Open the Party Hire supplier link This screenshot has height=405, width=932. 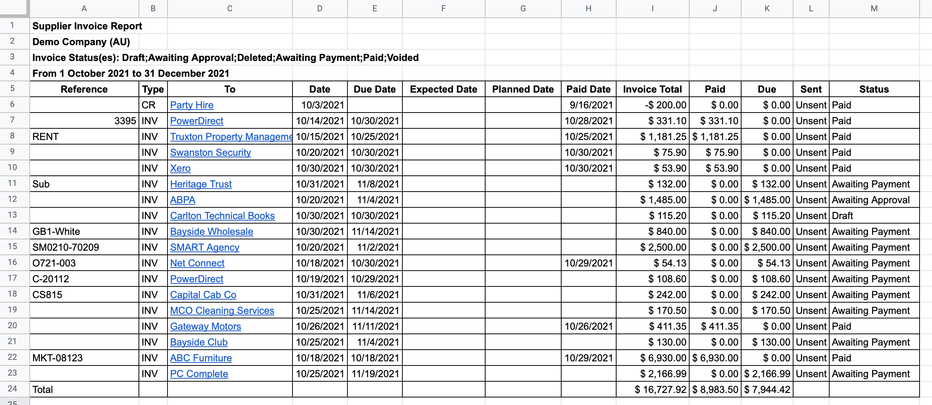click(192, 105)
